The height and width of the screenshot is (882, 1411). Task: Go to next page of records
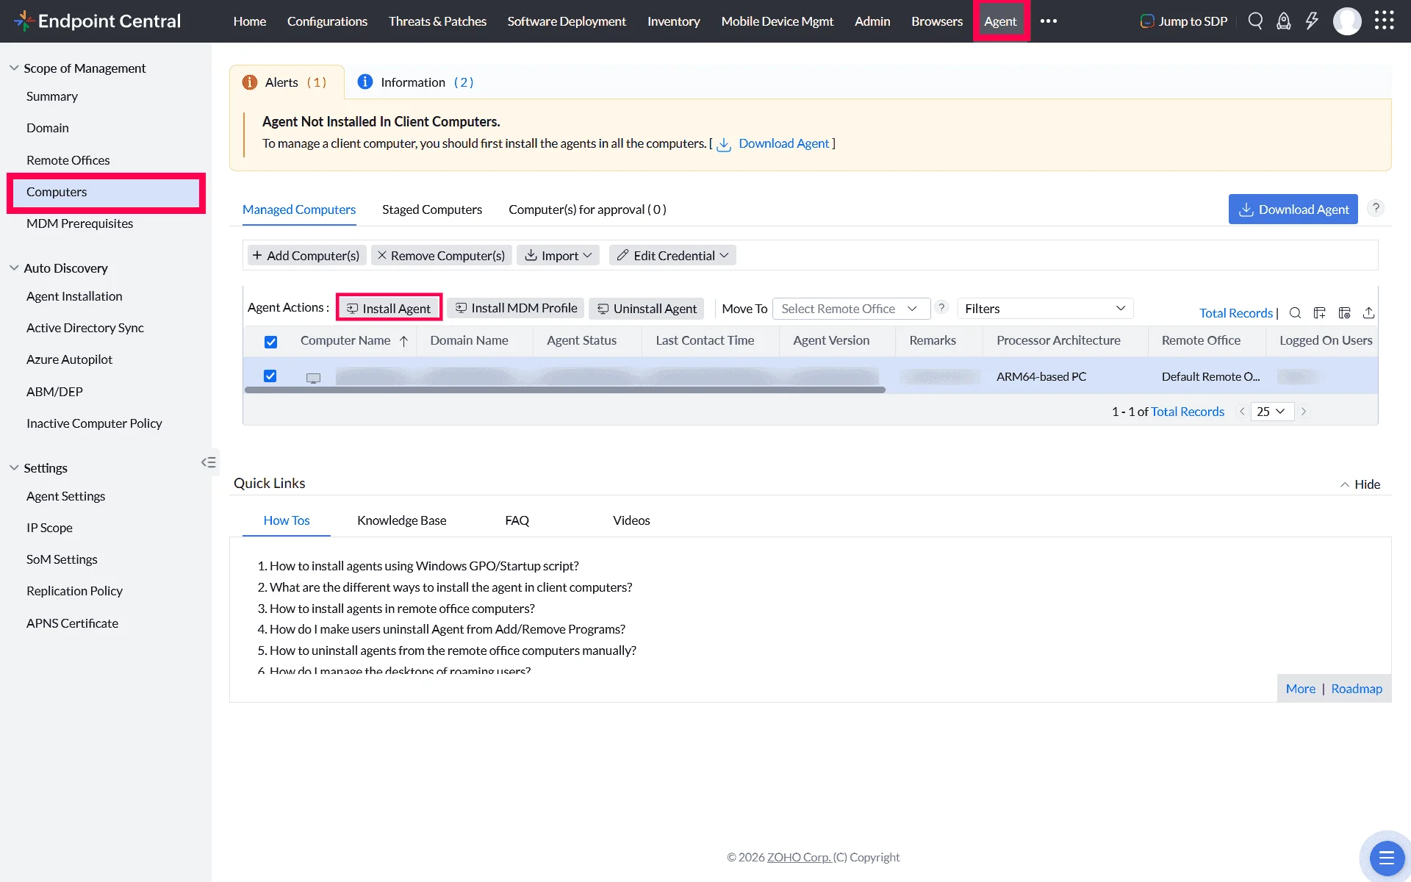coord(1304,412)
